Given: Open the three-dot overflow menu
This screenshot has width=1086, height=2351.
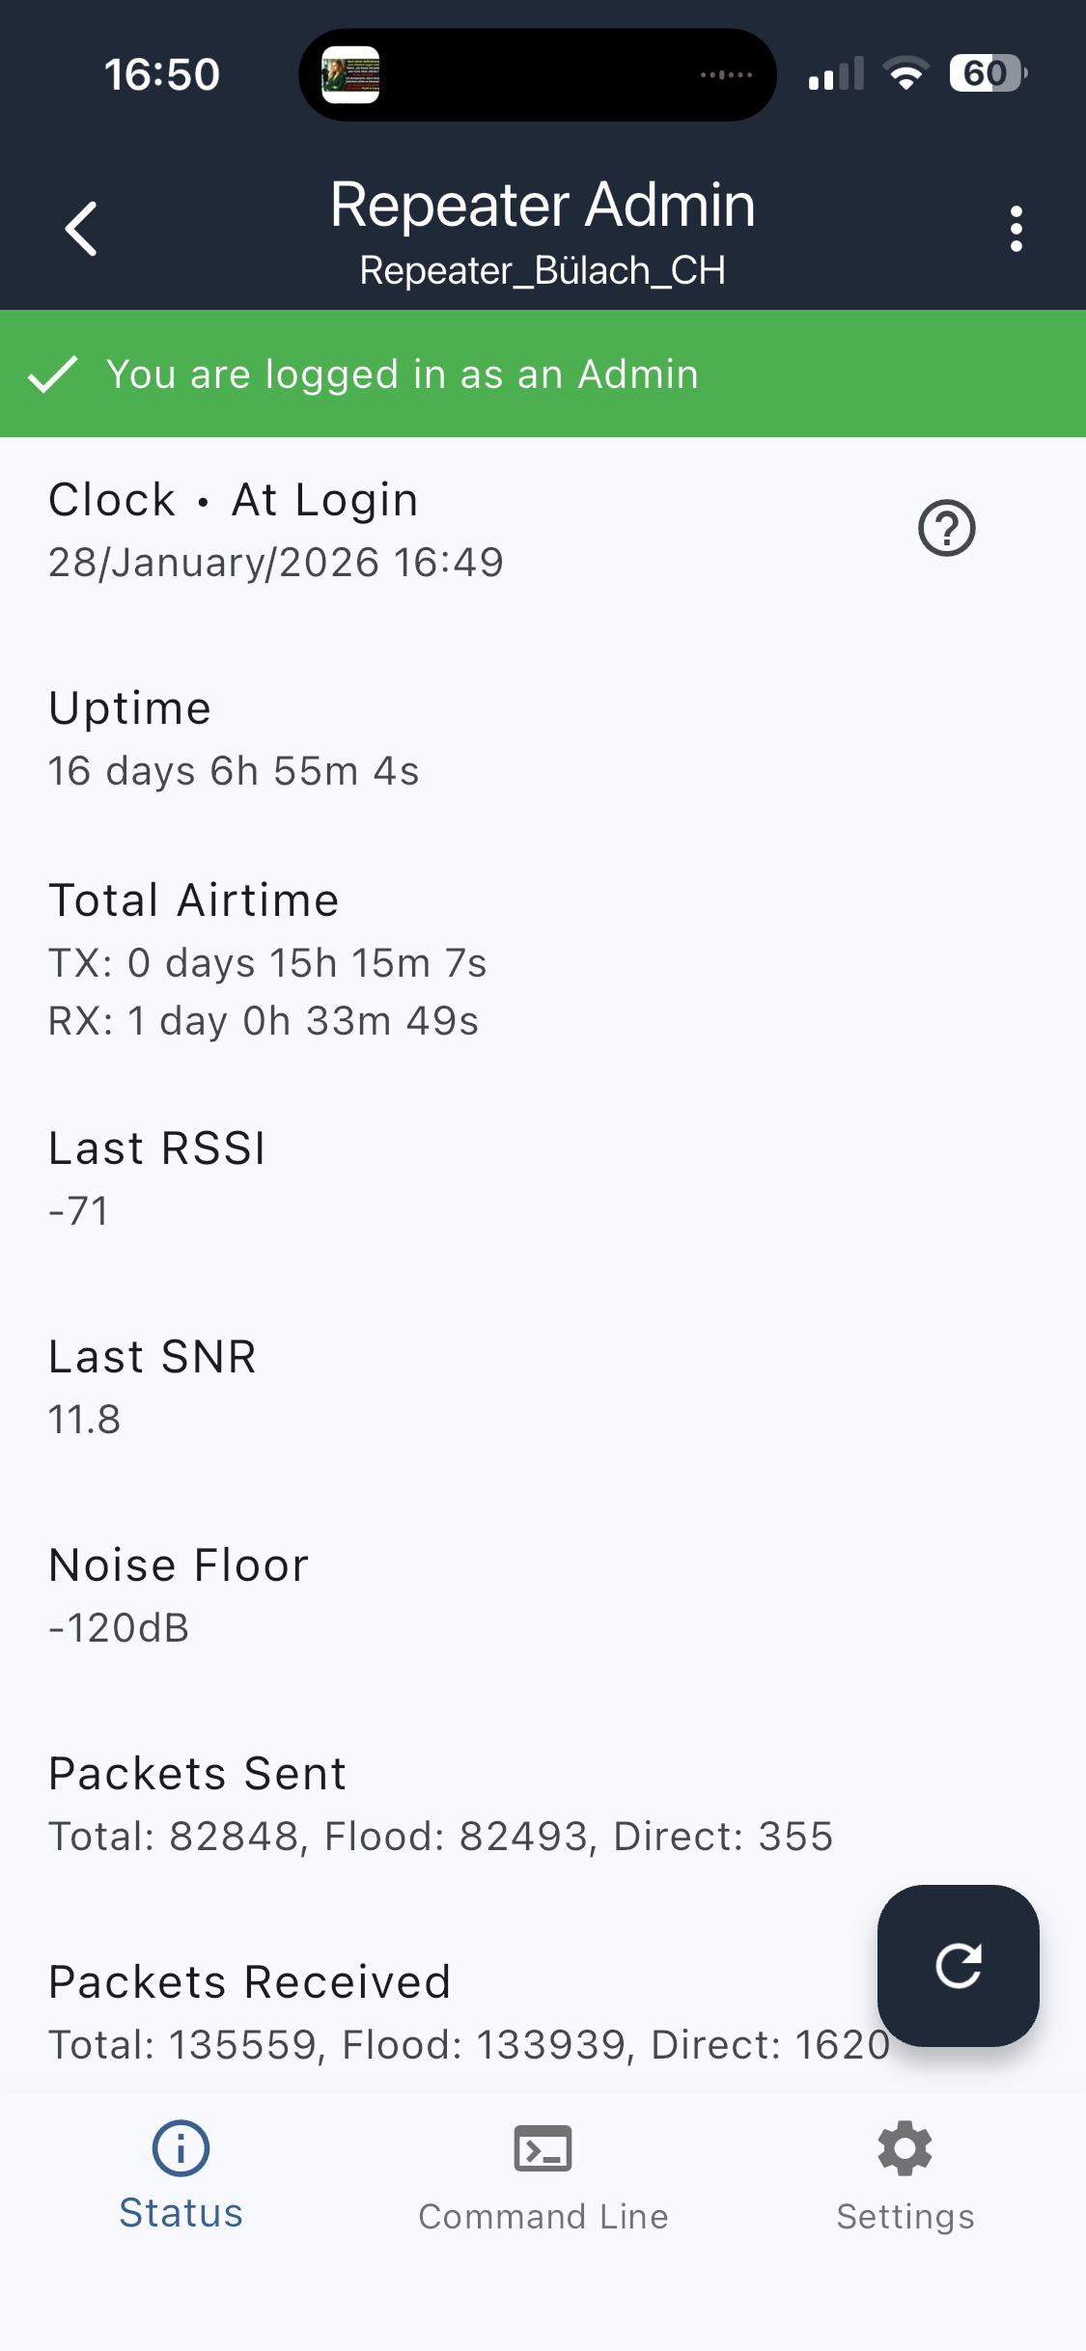Looking at the screenshot, I should pyautogui.click(x=1016, y=229).
